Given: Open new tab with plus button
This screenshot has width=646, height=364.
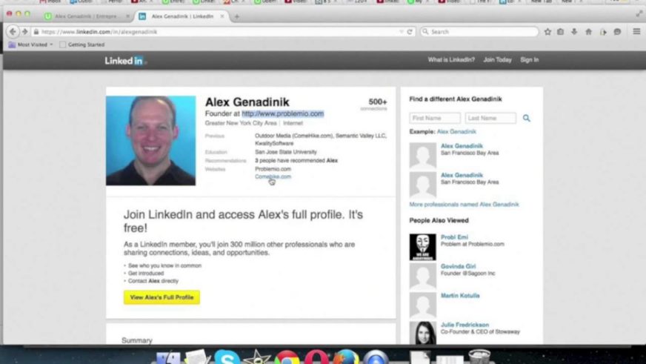Looking at the screenshot, I should (237, 16).
